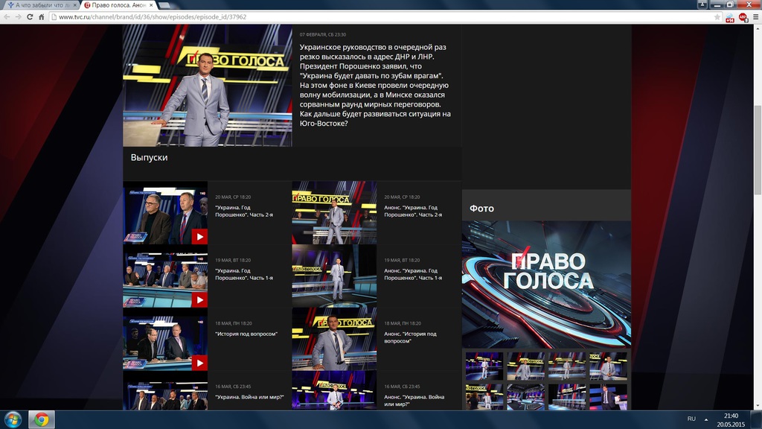Open the taskbar clock showing 21:40

coord(731,420)
